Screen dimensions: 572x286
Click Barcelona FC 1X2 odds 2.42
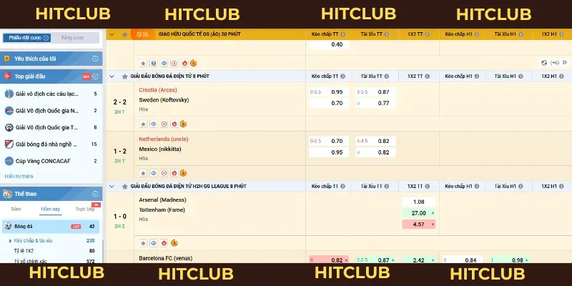(x=419, y=260)
